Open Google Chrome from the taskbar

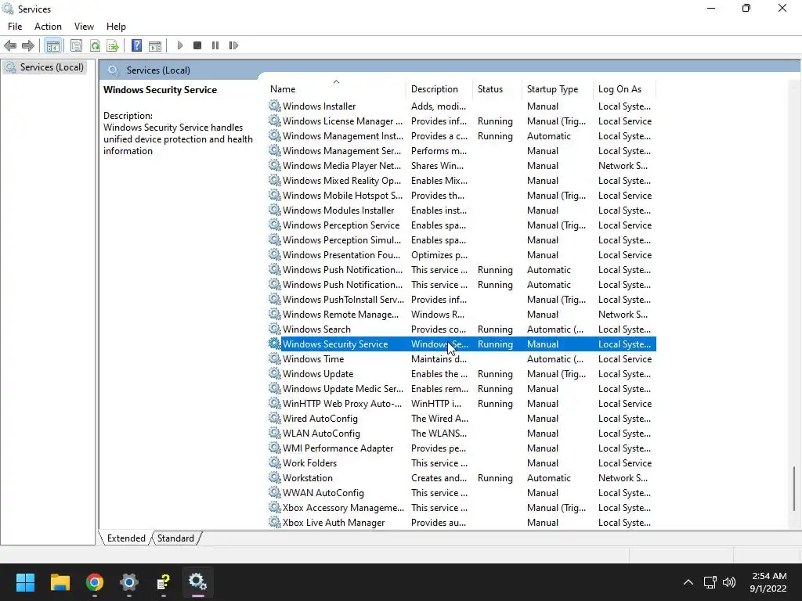tap(95, 582)
